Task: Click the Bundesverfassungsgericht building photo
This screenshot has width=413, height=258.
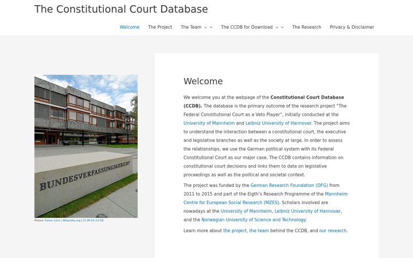Action: pos(86,146)
